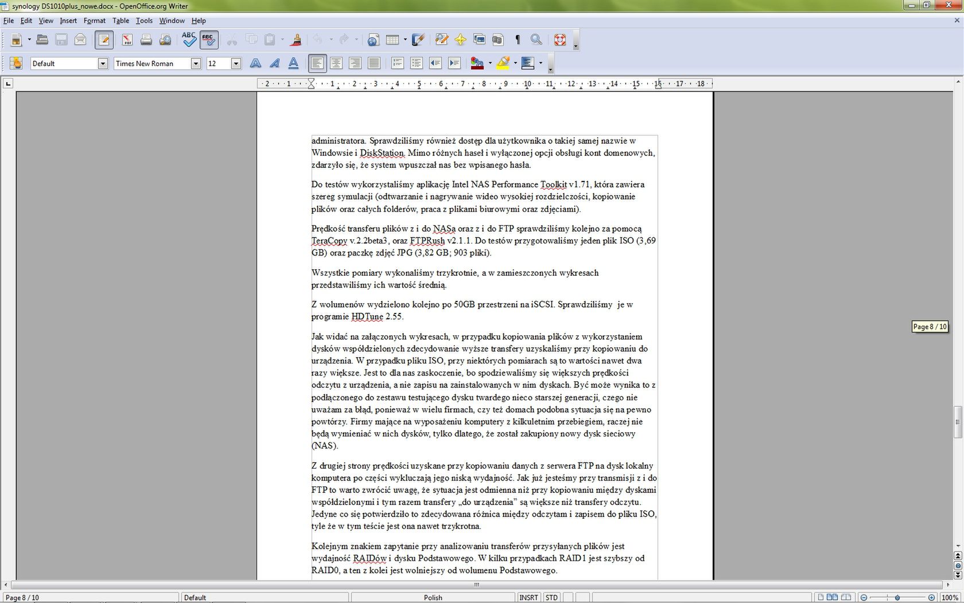The width and height of the screenshot is (964, 603).
Task: Open the Tools menu
Action: [144, 21]
